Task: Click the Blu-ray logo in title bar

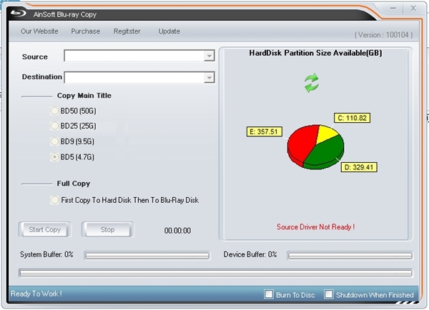Action: pos(19,13)
